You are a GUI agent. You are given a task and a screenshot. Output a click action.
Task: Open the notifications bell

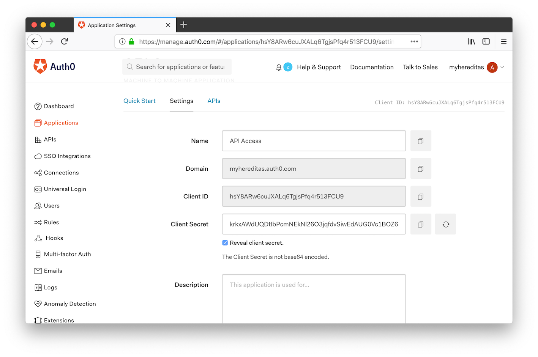pyautogui.click(x=279, y=67)
